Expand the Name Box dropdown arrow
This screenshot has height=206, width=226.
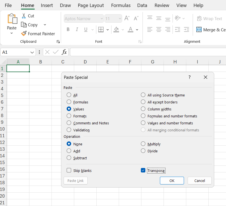pos(32,52)
